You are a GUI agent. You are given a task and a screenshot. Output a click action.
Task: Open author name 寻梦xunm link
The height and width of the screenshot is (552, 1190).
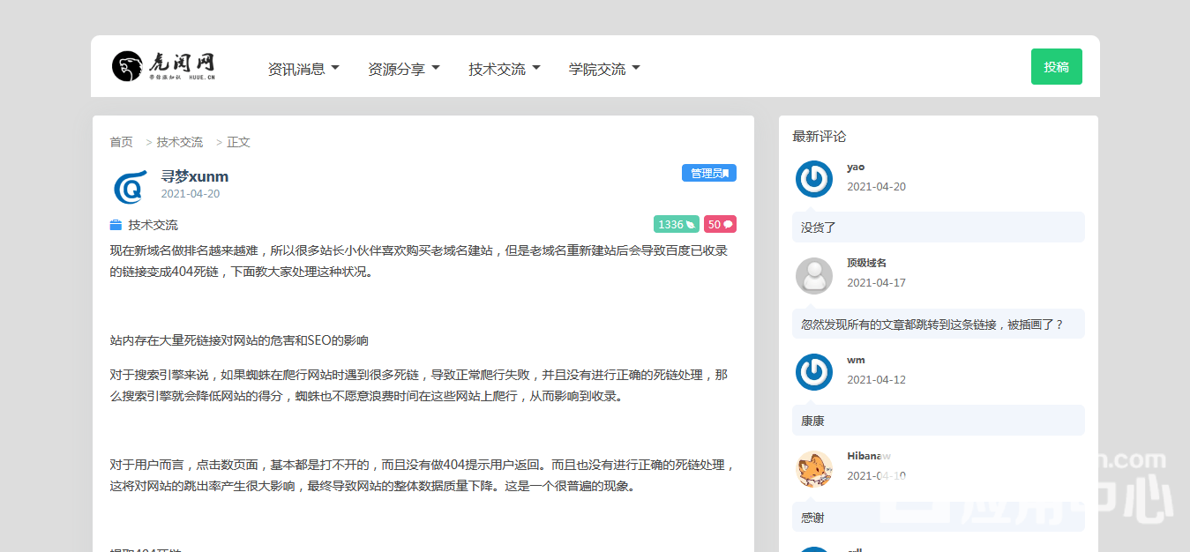194,176
